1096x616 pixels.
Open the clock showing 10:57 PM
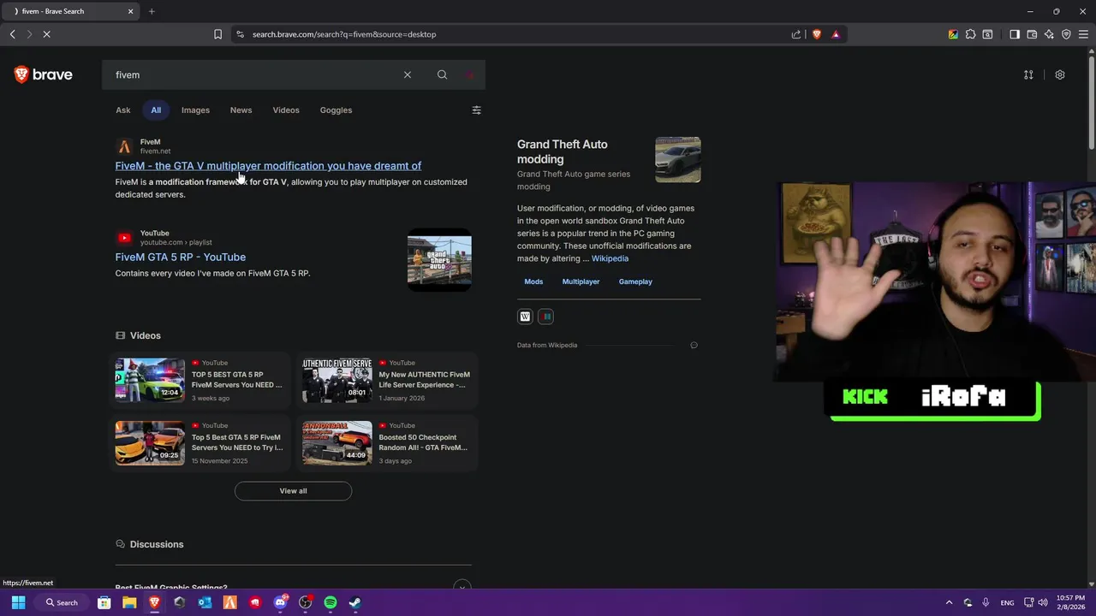[x=1070, y=602]
